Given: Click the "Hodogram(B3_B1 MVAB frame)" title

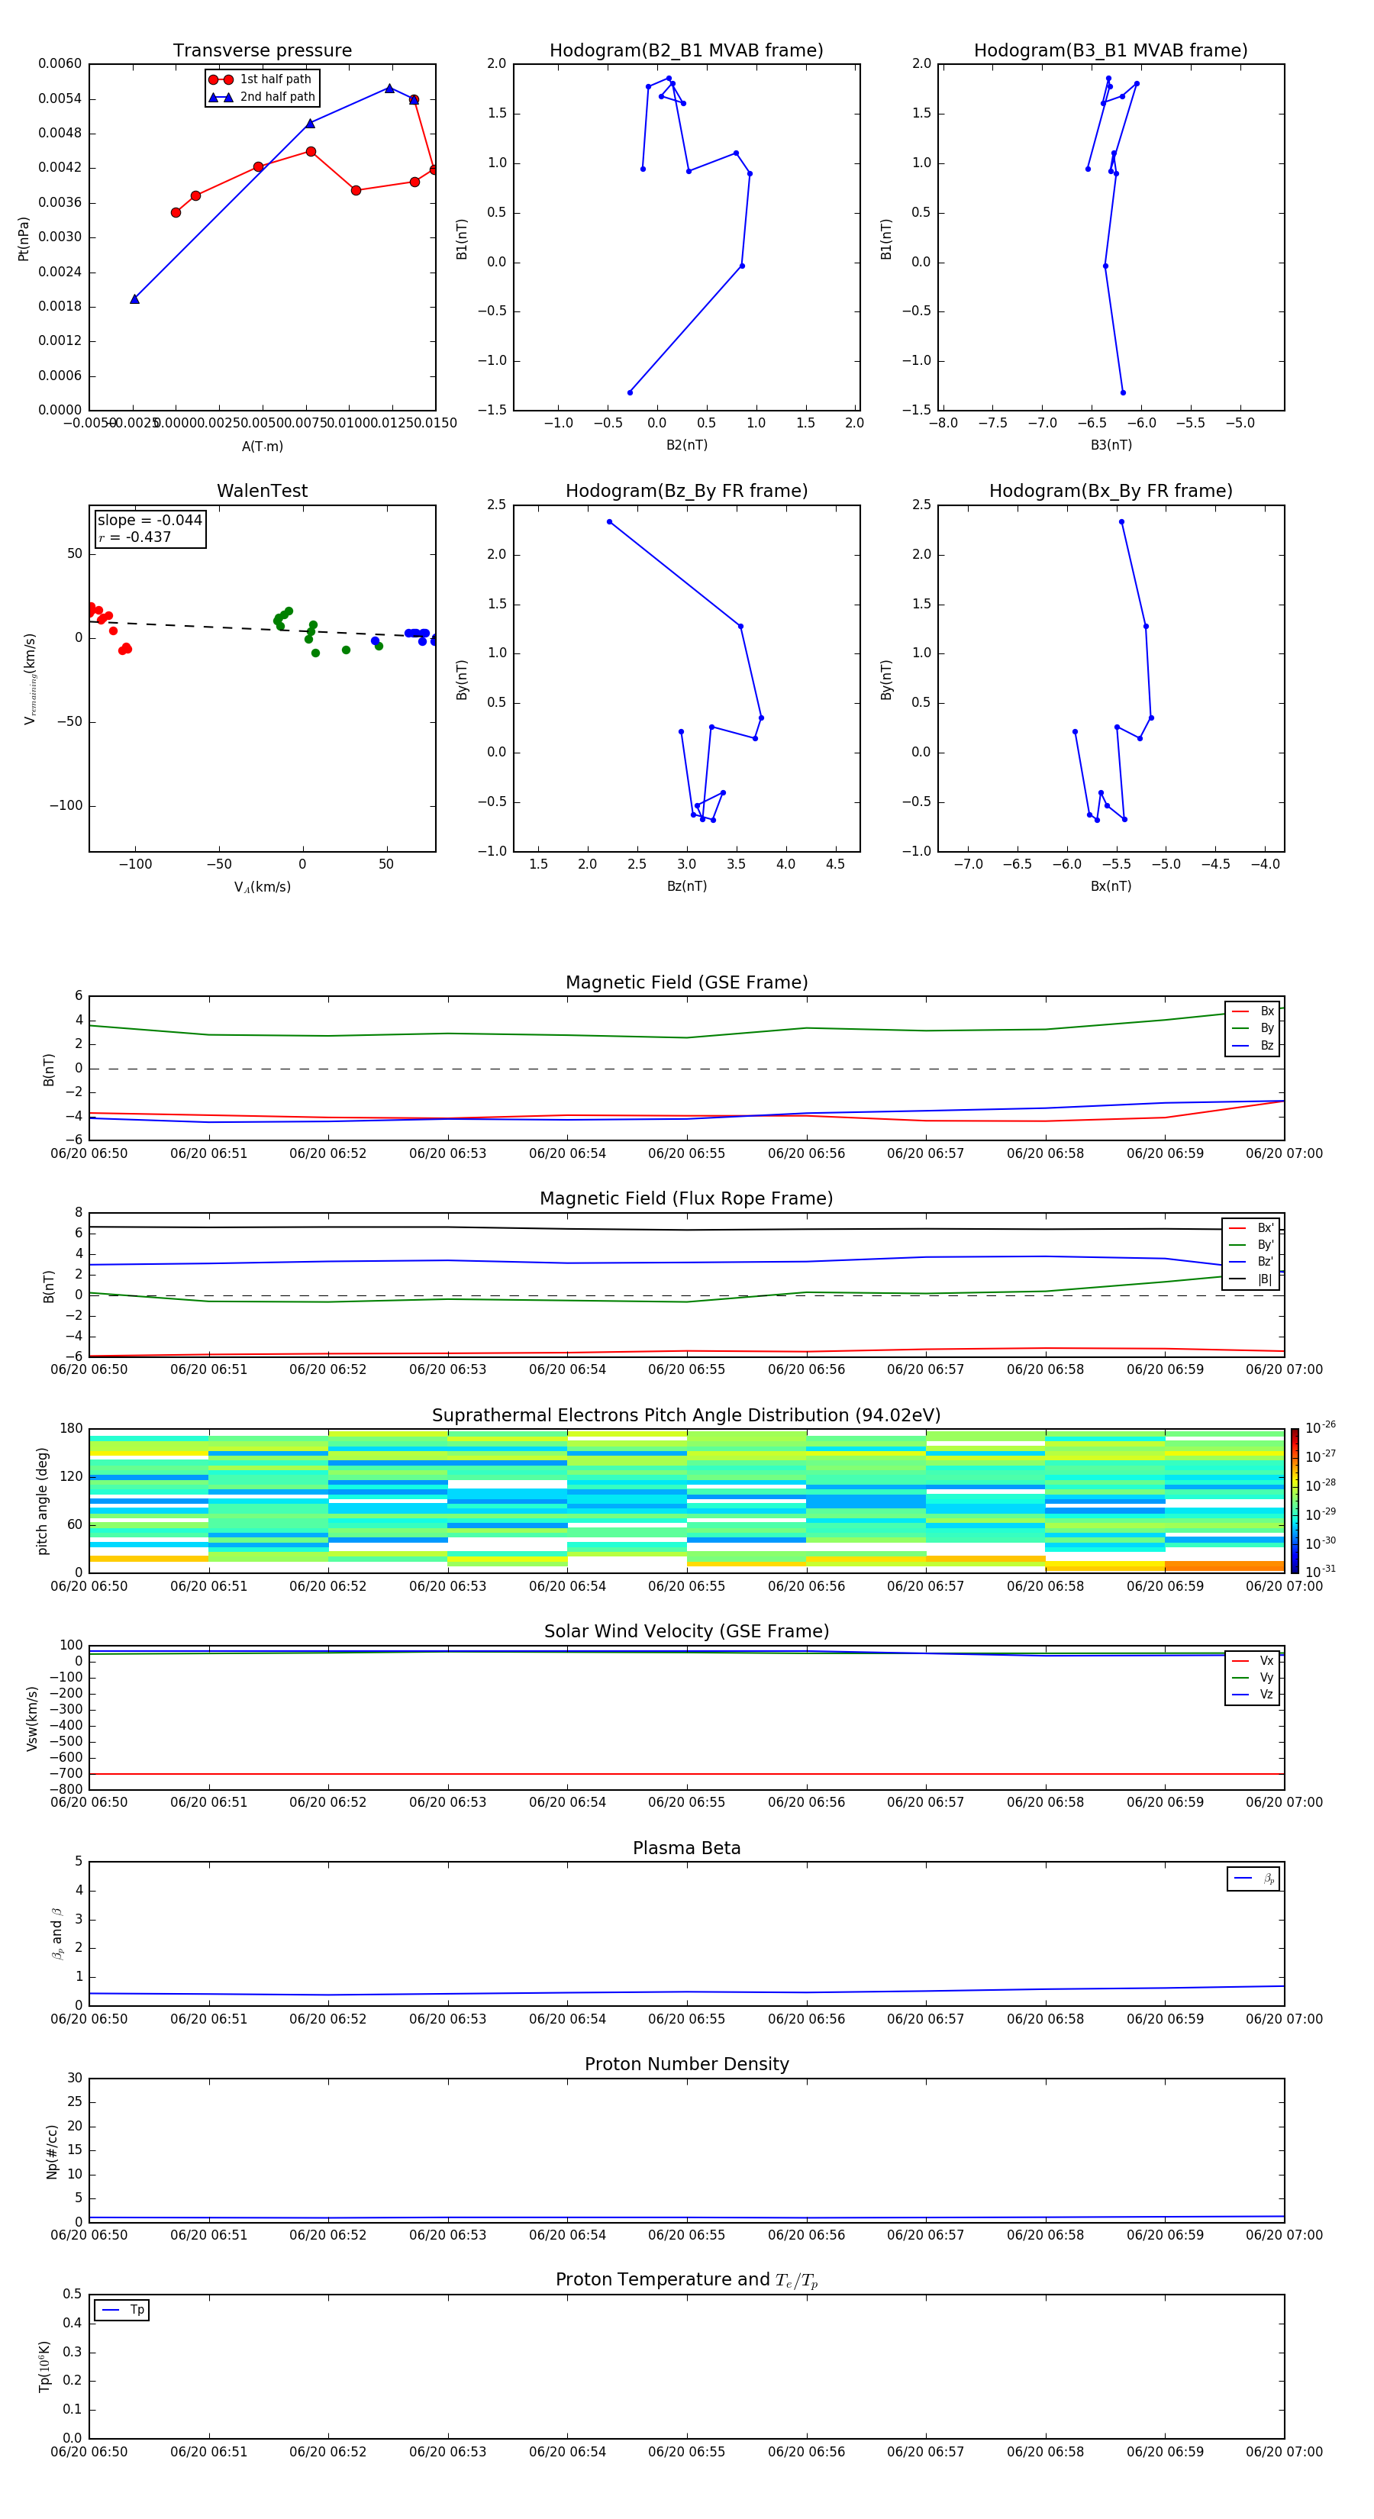Looking at the screenshot, I should 1111,51.
